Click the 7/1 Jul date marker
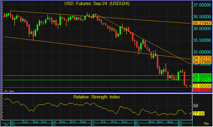Viewport: 213px width, 127px height. click(93, 122)
